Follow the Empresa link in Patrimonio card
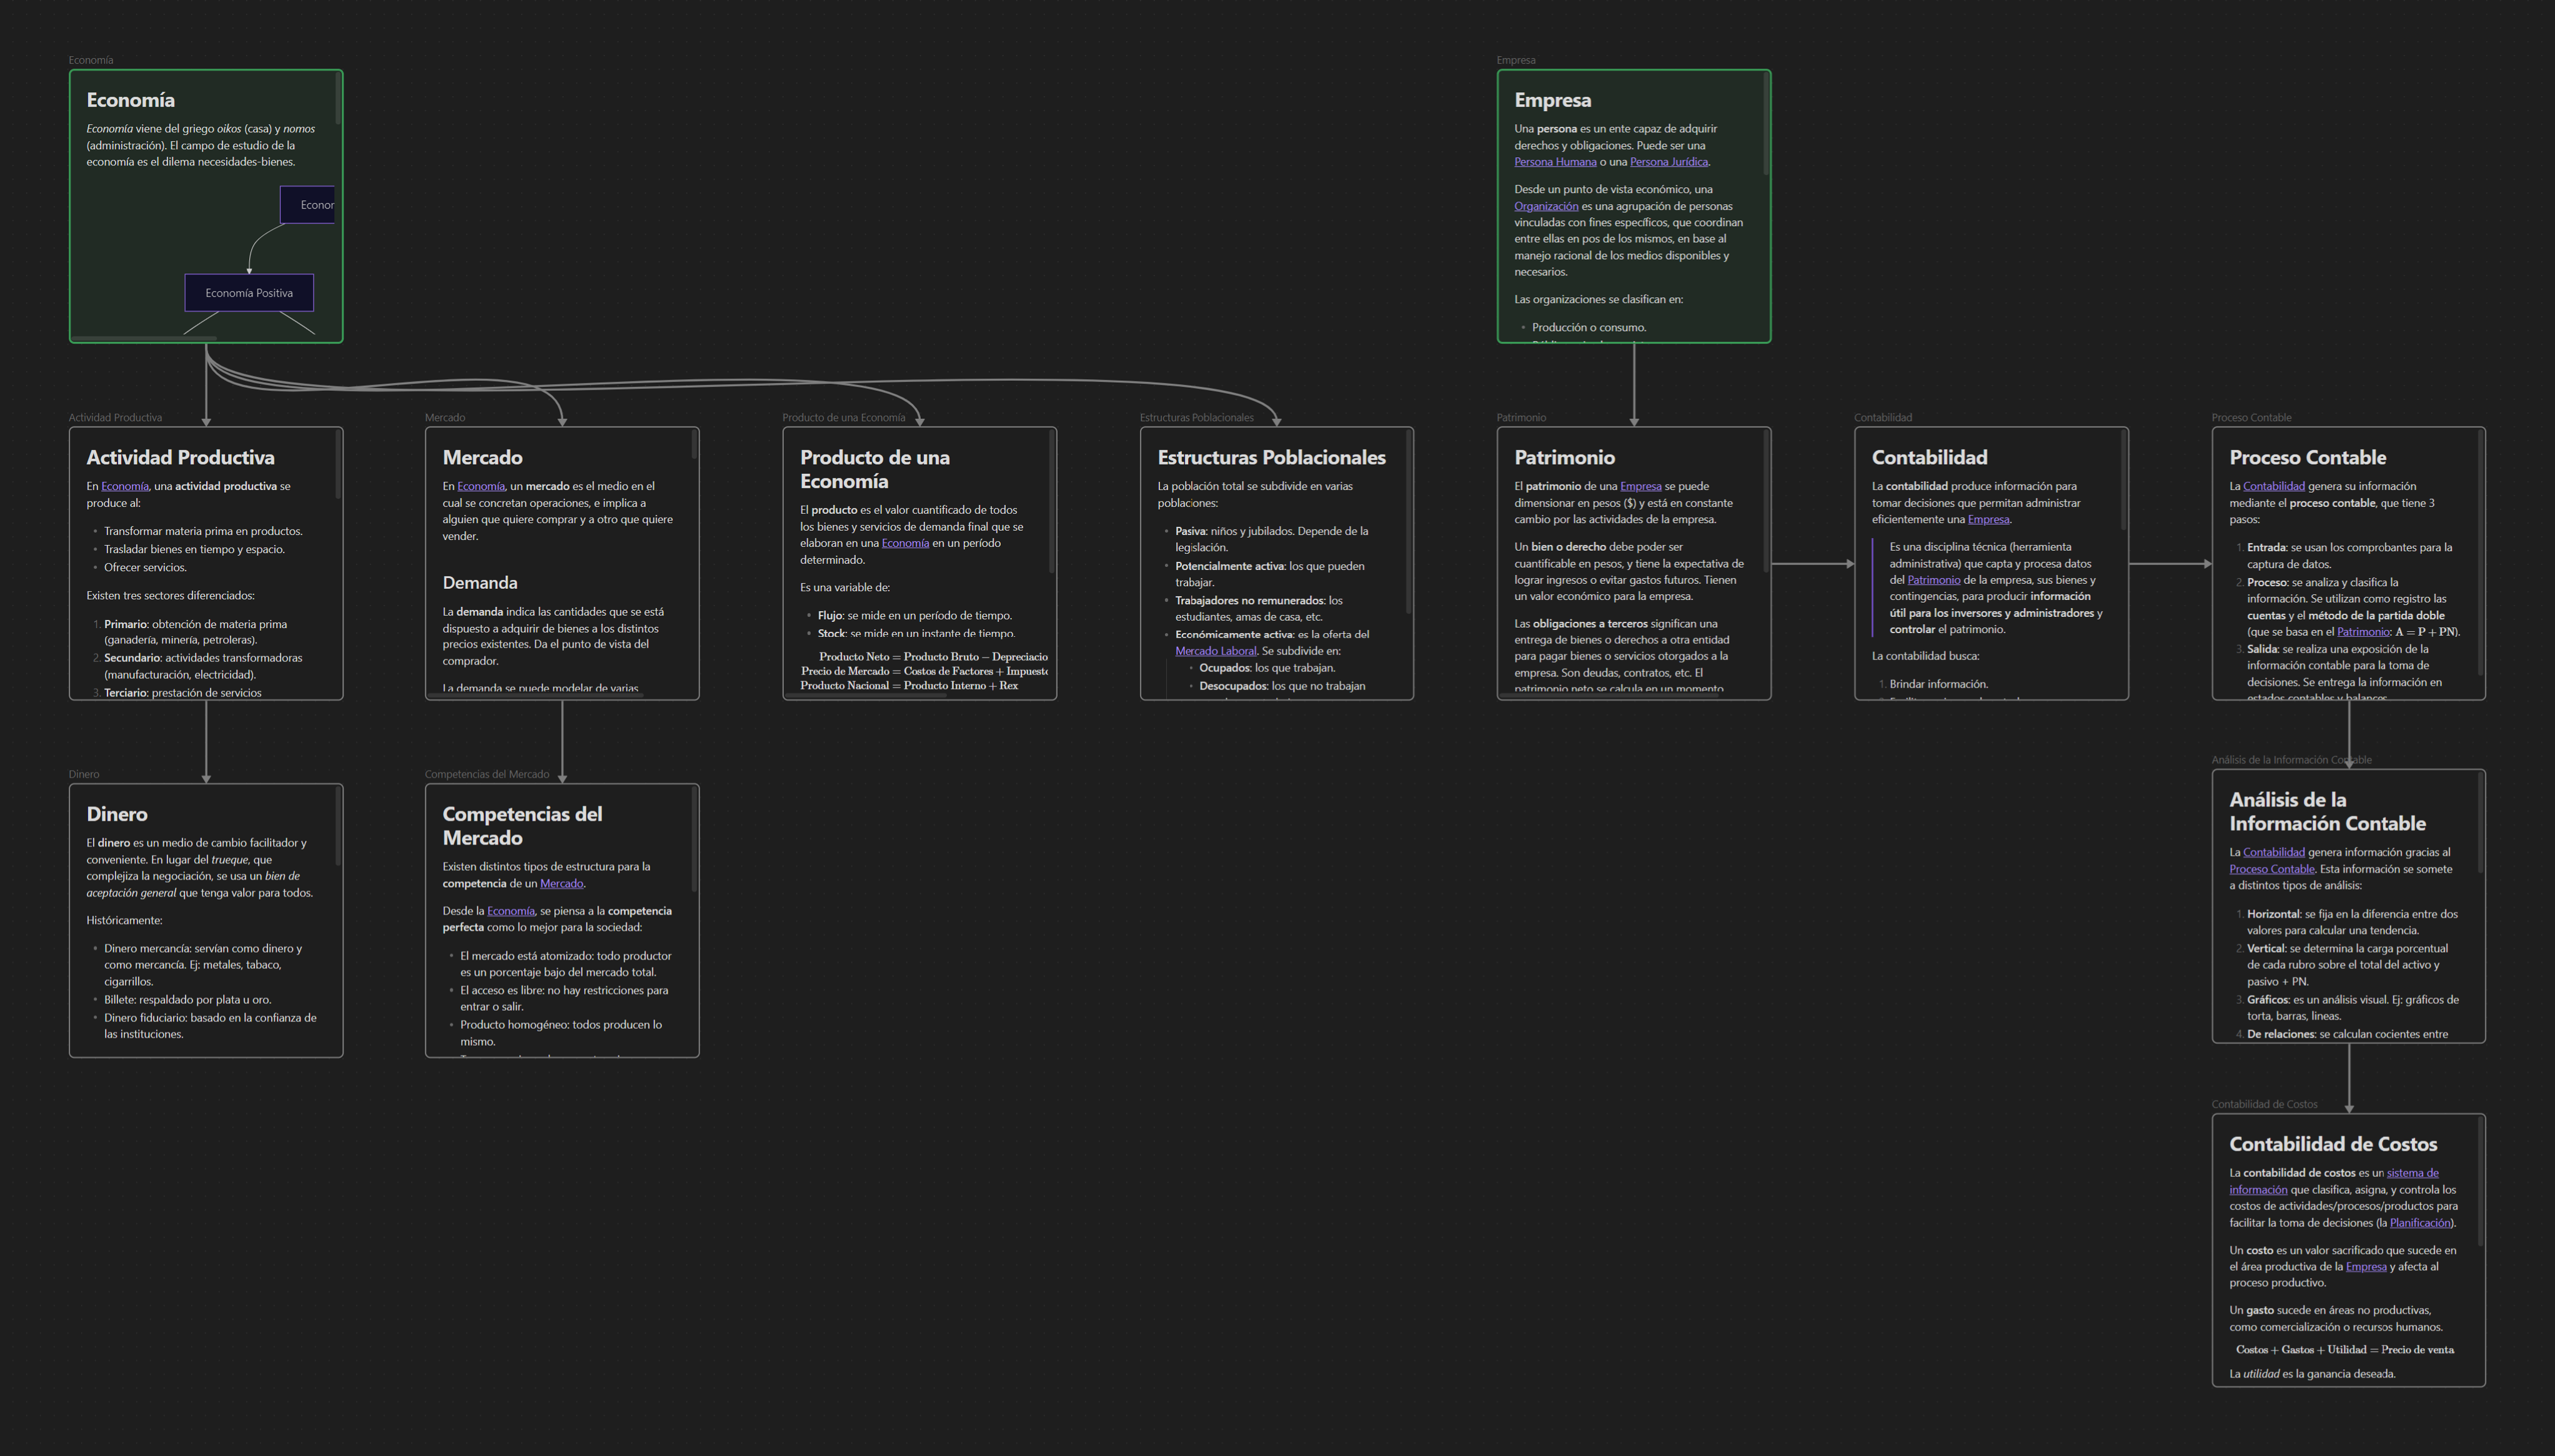The height and width of the screenshot is (1456, 2555). (x=1640, y=486)
